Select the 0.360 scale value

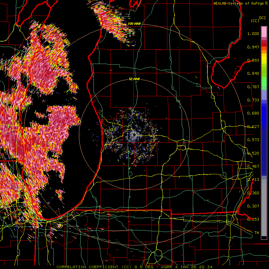pyautogui.click(x=253, y=193)
